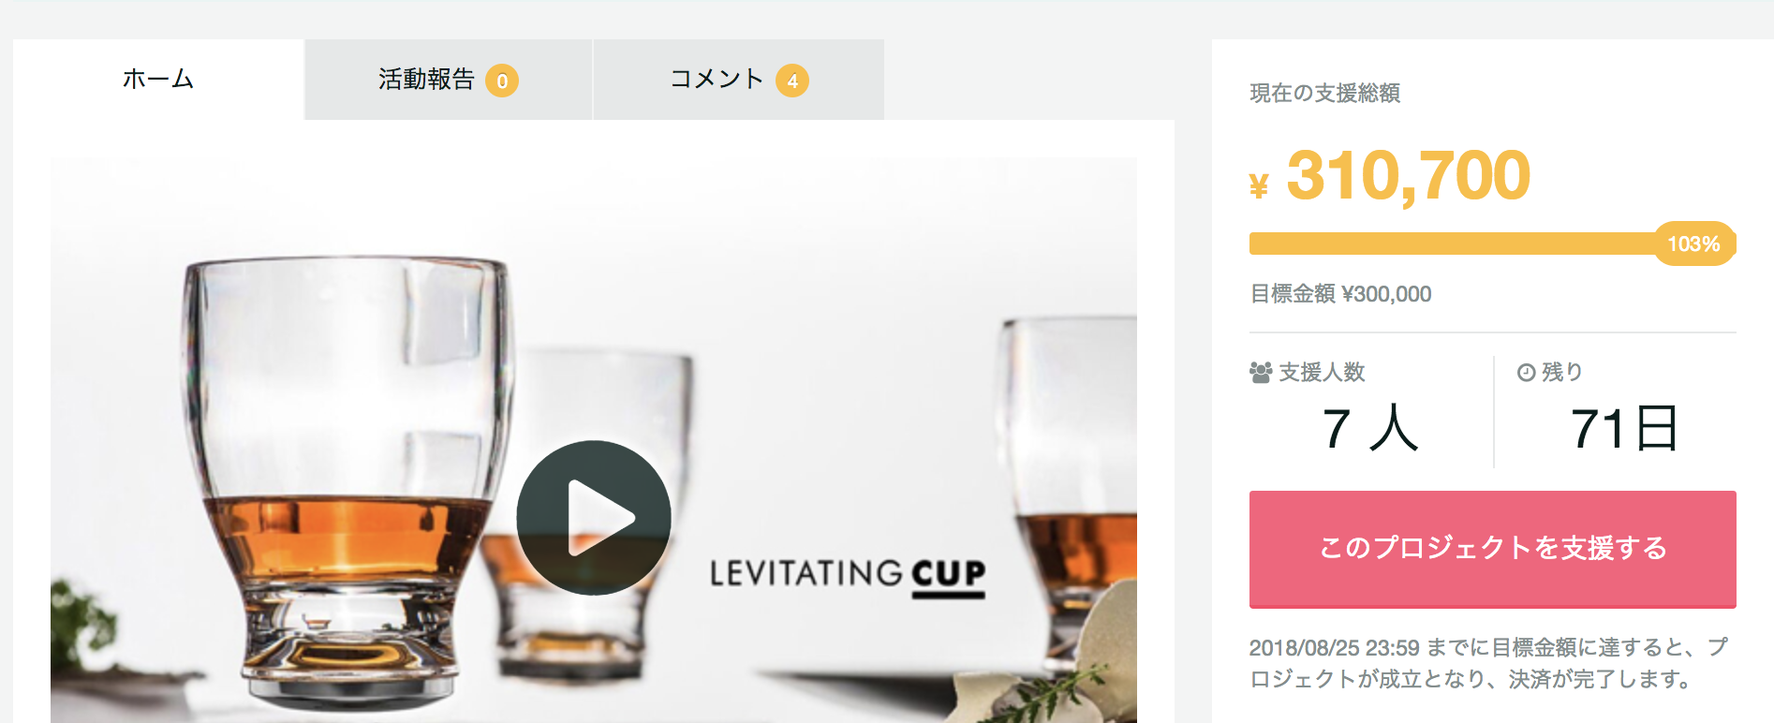Image resolution: width=1774 pixels, height=723 pixels.
Task: Click the LEVITATING CUP logo text
Action: click(x=847, y=574)
